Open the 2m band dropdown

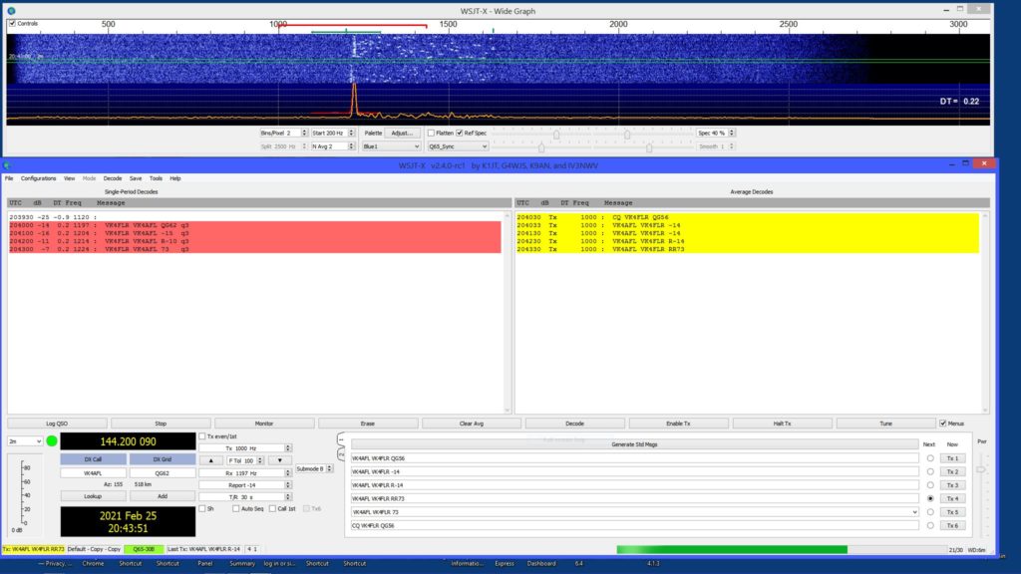click(25, 441)
